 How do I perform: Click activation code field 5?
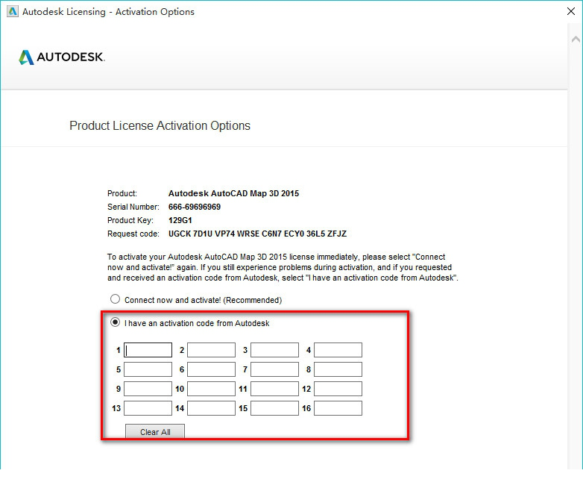[x=148, y=369]
